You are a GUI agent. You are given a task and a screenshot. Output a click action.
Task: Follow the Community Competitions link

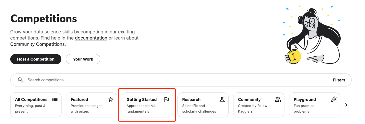38,44
